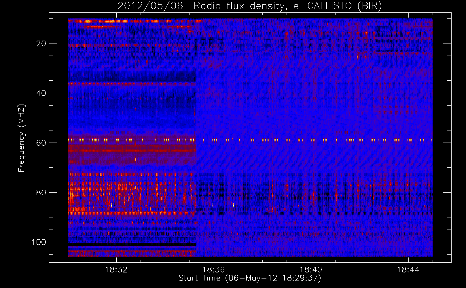Click the '60' frequency tick label
The image size is (466, 288).
(41, 143)
